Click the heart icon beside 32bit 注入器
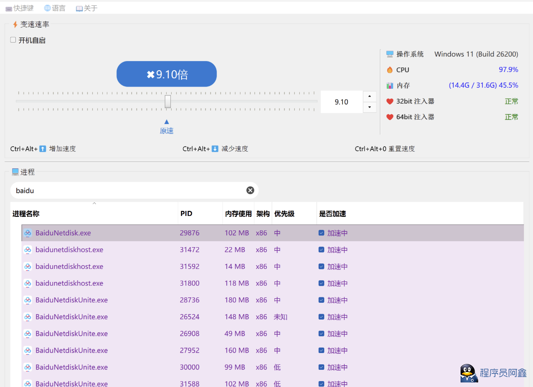 [x=389, y=101]
